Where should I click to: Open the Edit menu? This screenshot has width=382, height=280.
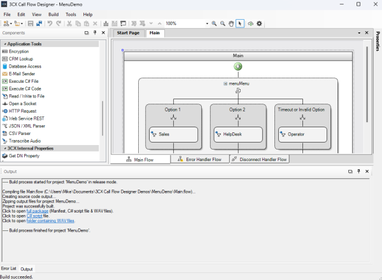(x=21, y=15)
